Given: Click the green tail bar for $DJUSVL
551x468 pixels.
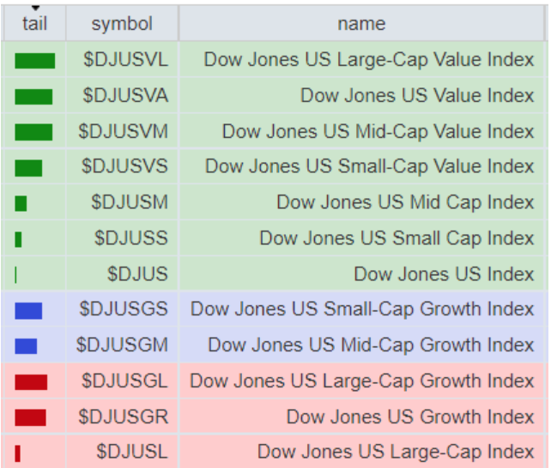Looking at the screenshot, I should click(x=34, y=61).
